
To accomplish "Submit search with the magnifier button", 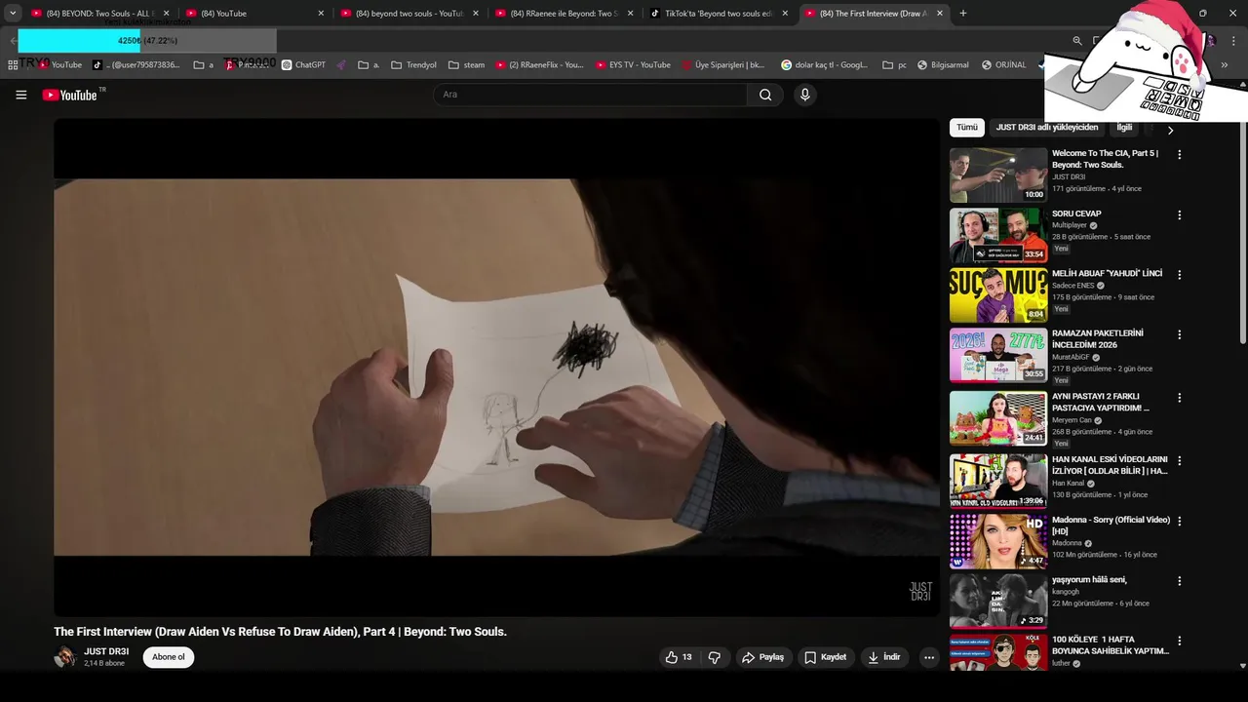I will 765,95.
